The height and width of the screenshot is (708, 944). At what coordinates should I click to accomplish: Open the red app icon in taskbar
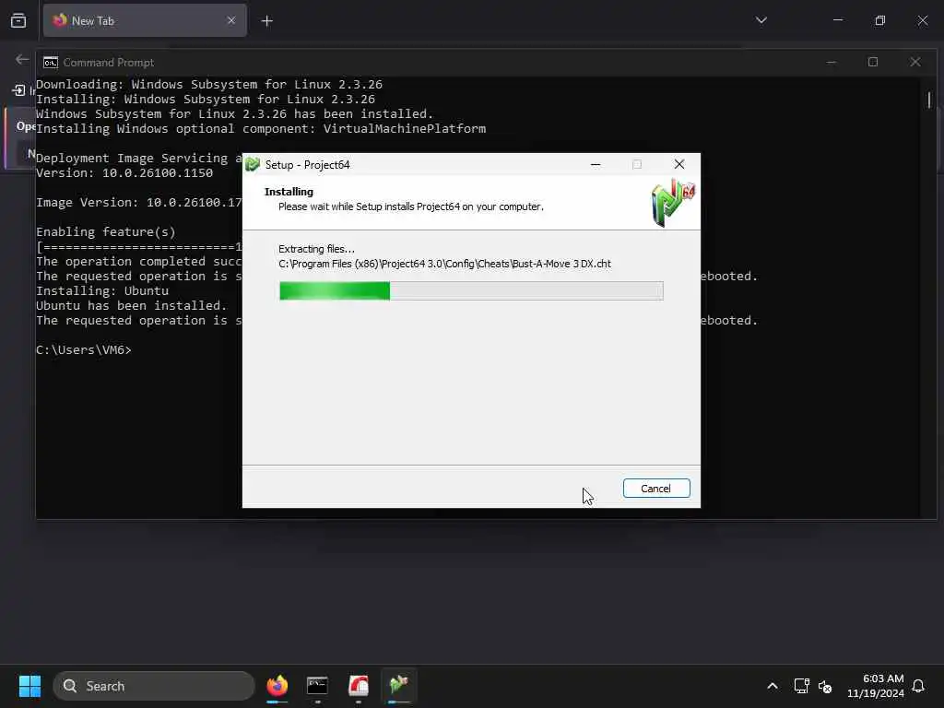[x=359, y=686]
